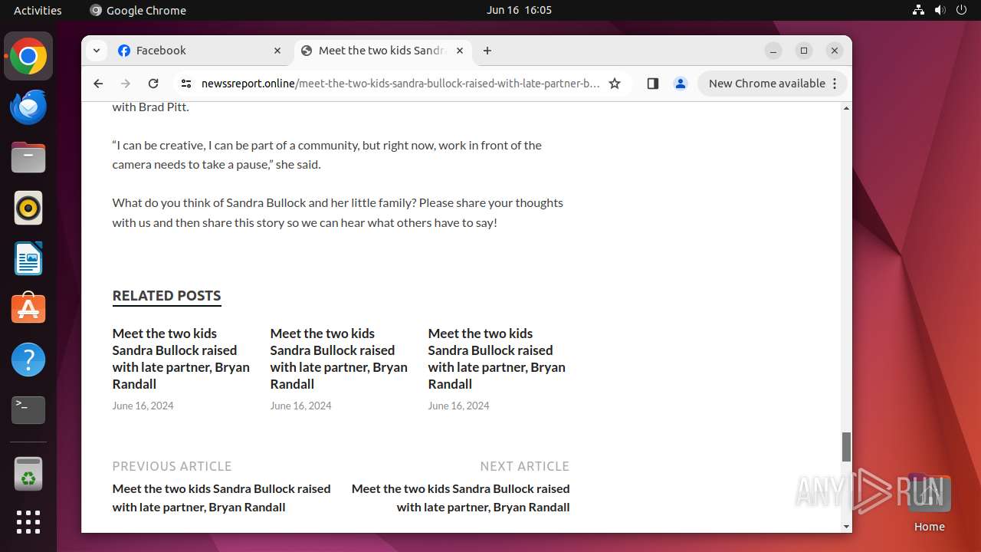Launch Thunderbird mail from the dock
Screen dimensions: 981x552
[x=28, y=107]
